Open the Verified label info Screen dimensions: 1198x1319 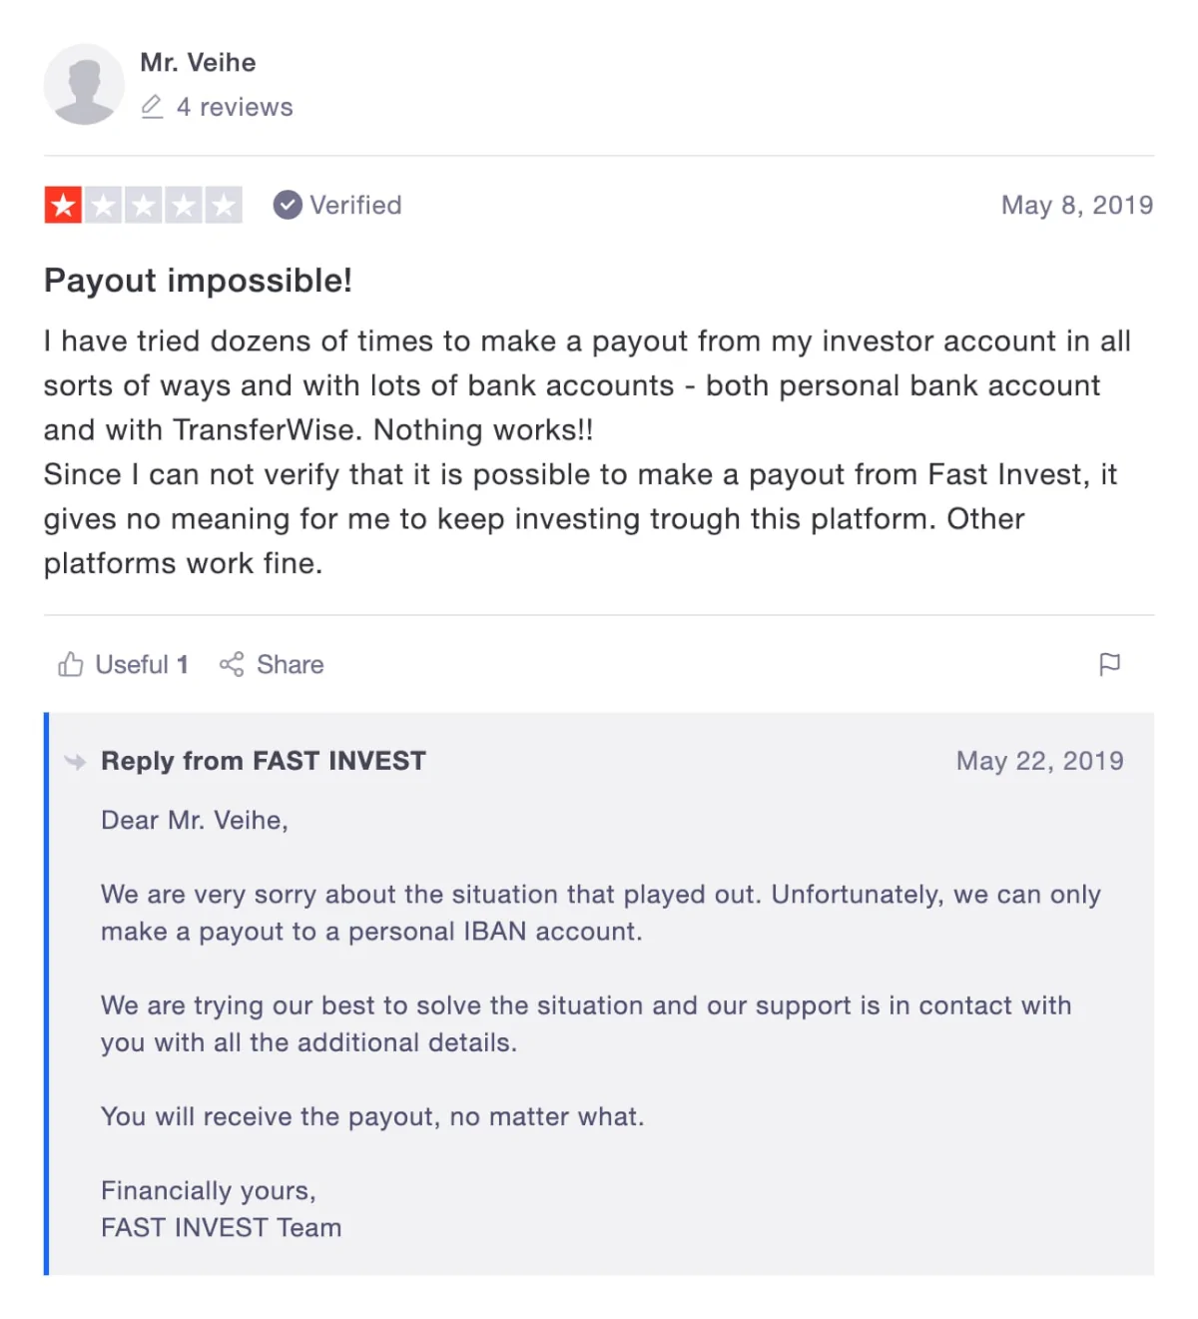[x=355, y=205]
